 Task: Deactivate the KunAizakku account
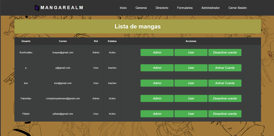pos(225,52)
